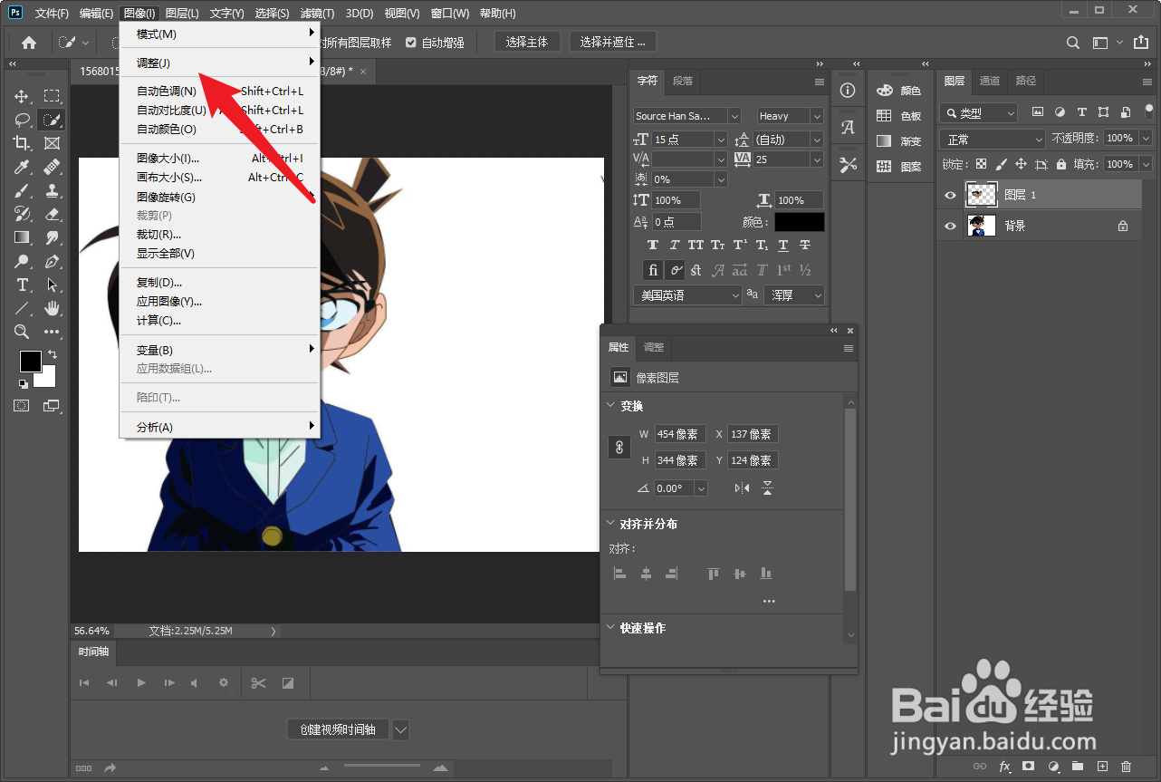Choose 图像大小(I) from the menu
1161x782 pixels.
pos(220,159)
